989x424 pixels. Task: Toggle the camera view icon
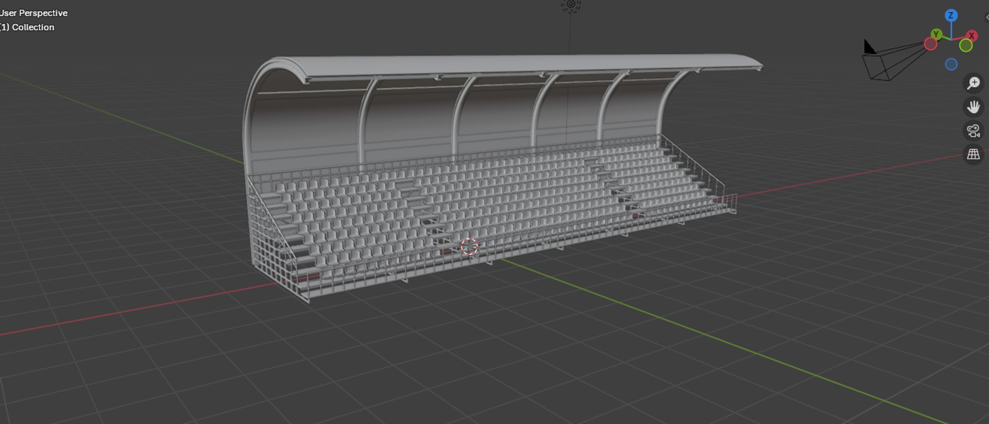[973, 130]
